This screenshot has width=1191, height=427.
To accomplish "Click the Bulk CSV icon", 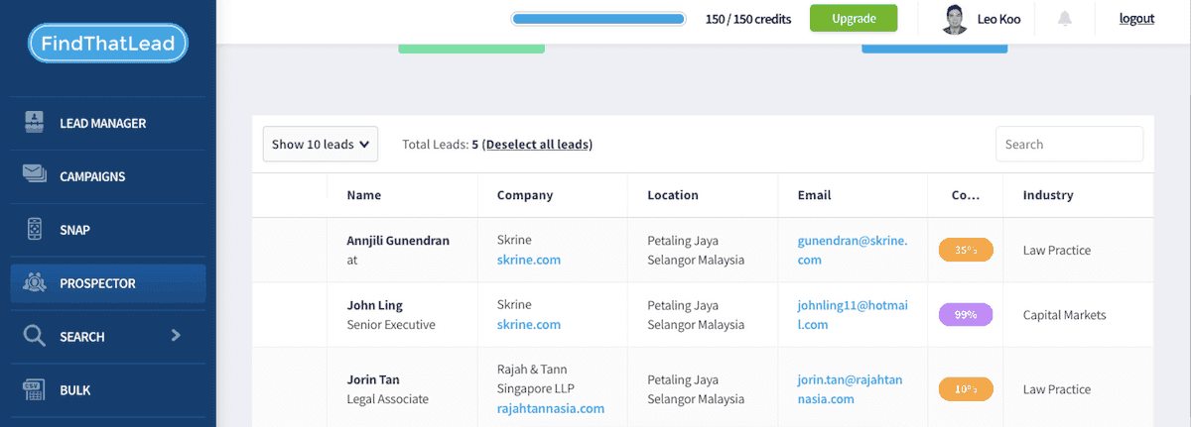I will click(35, 390).
